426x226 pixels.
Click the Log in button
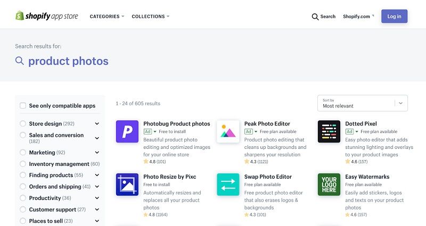pos(394,16)
